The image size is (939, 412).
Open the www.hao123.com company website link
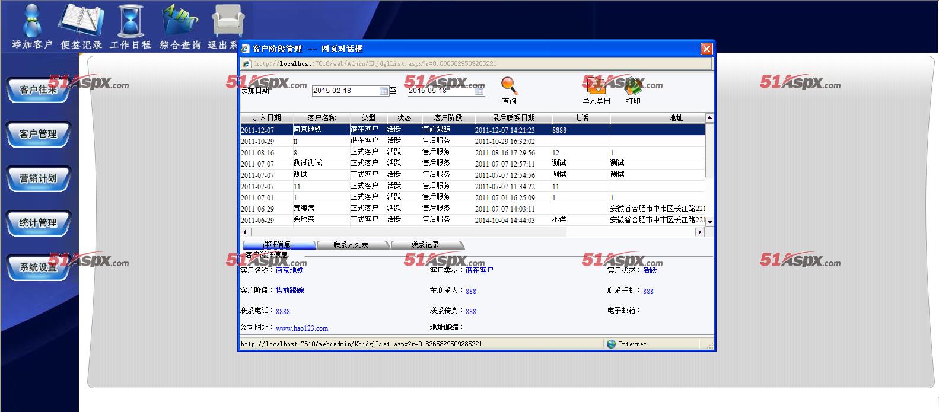(x=302, y=328)
